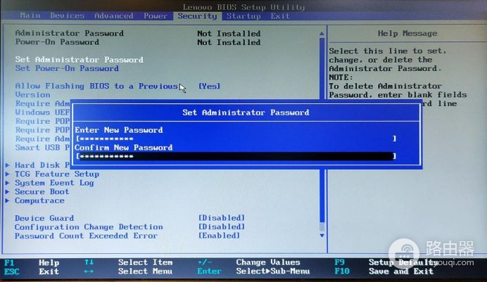
Task: Select Set Power-On Password option
Action: pos(67,68)
